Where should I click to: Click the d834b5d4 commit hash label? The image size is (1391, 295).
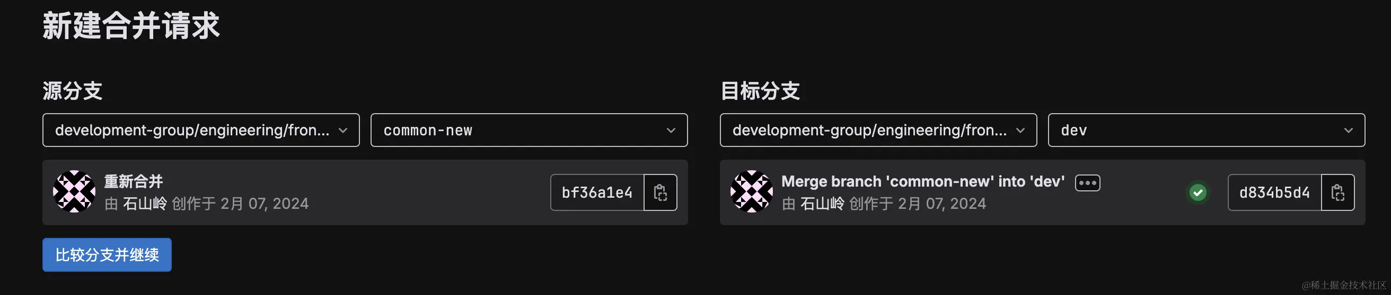click(x=1274, y=192)
